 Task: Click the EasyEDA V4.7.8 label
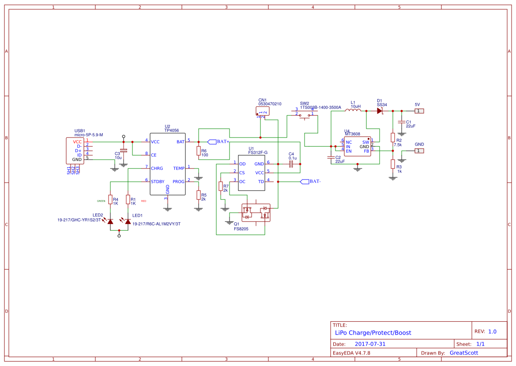[351, 353]
